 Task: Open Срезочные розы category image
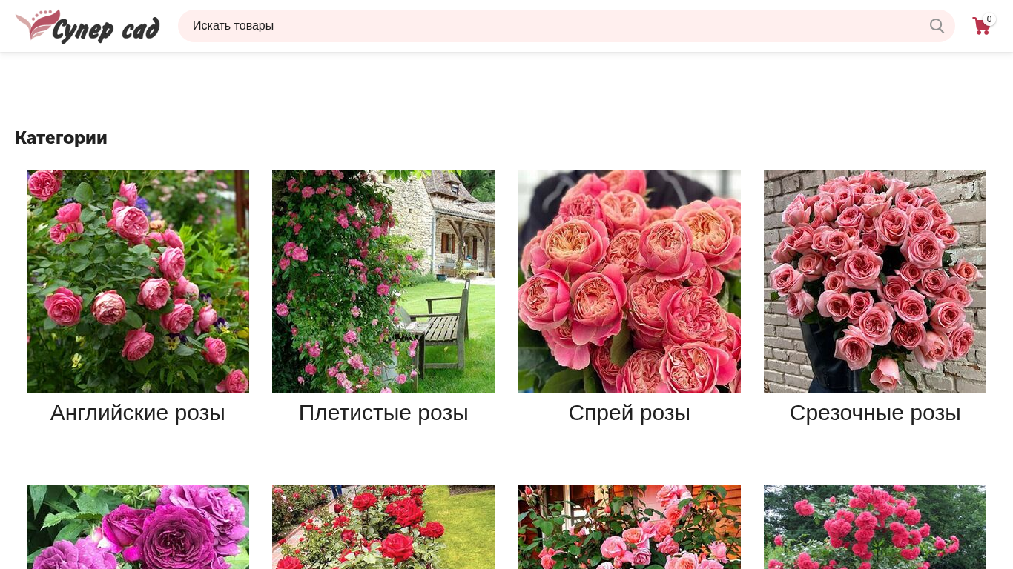[875, 282]
